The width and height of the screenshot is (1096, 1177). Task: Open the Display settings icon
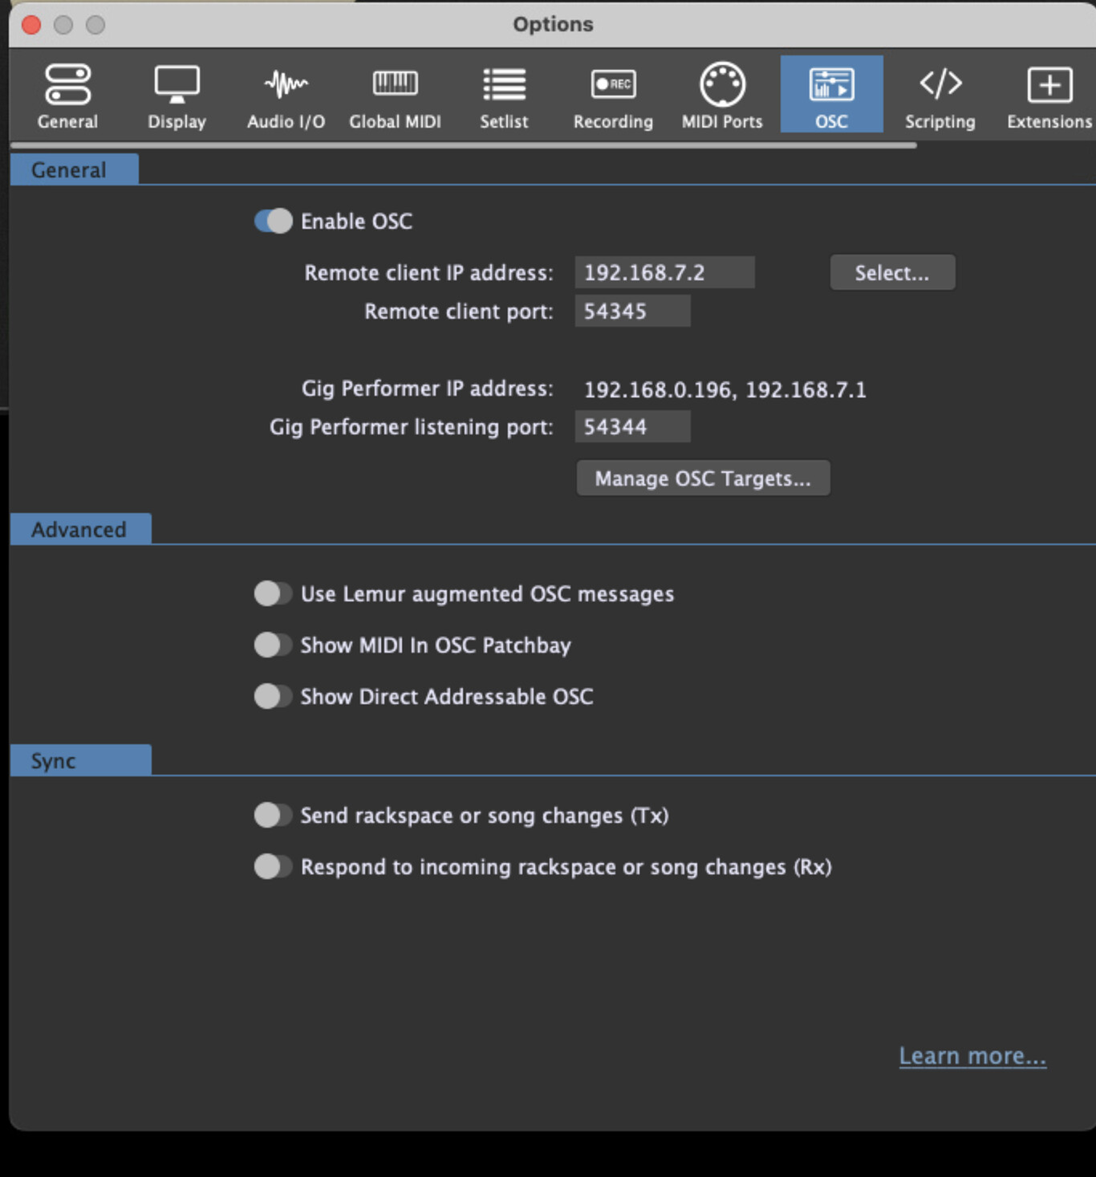click(x=177, y=85)
